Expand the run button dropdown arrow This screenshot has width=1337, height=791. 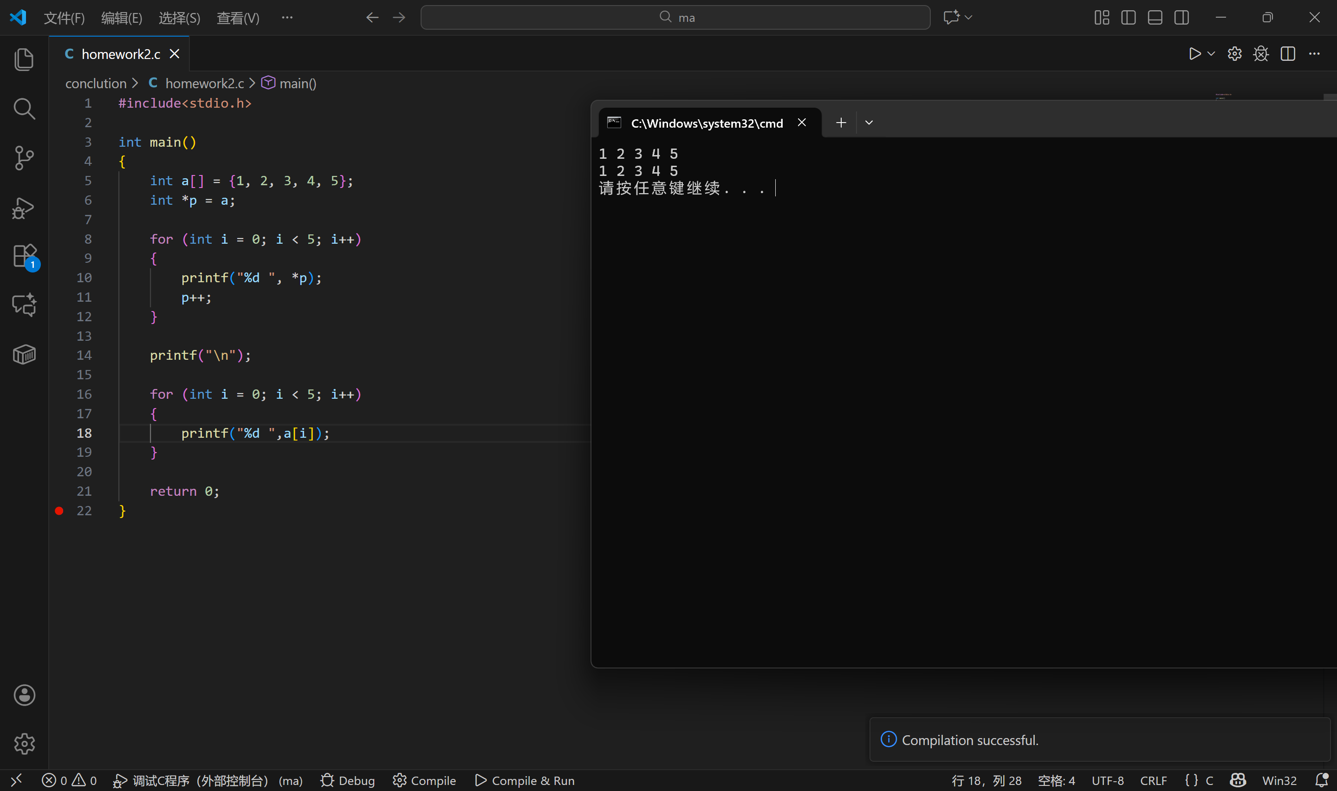tap(1211, 54)
